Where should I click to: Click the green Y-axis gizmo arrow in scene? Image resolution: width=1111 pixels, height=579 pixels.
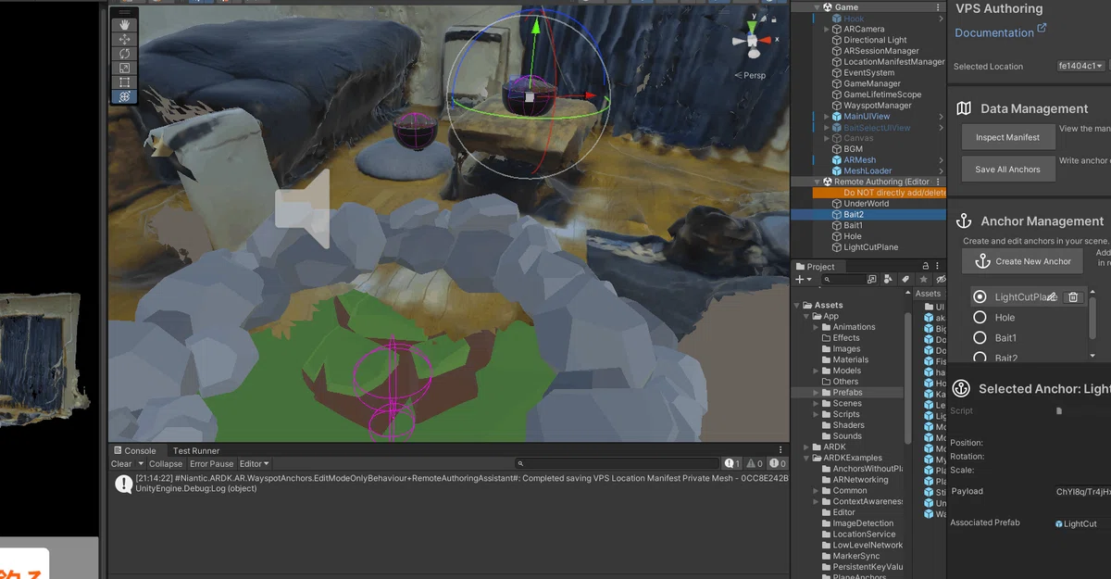pyautogui.click(x=534, y=27)
